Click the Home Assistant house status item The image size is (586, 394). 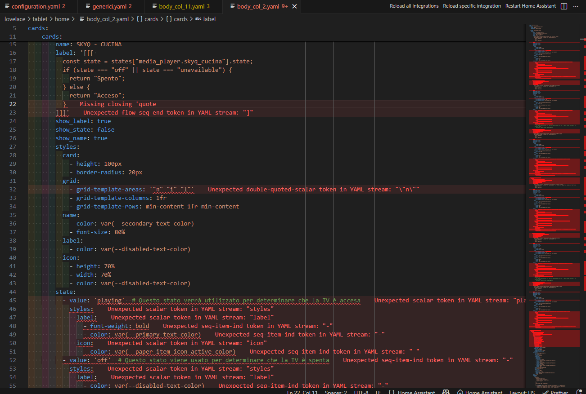pos(479,392)
